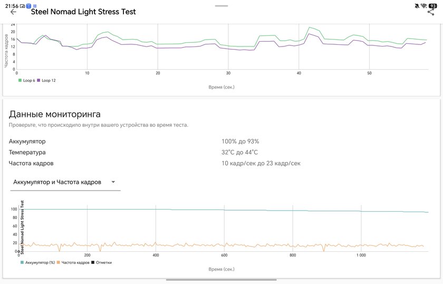
Task: Click the green Loop 6 line peak
Action: [x=310, y=27]
